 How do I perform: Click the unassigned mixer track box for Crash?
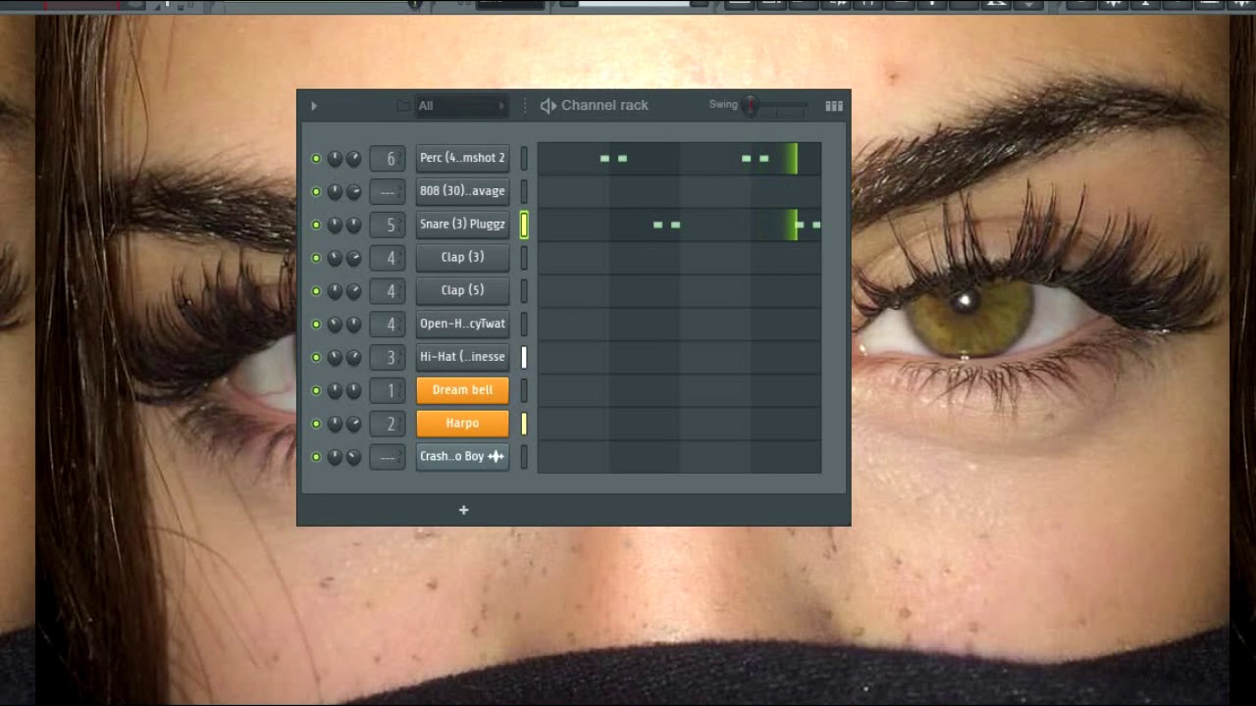(x=388, y=457)
